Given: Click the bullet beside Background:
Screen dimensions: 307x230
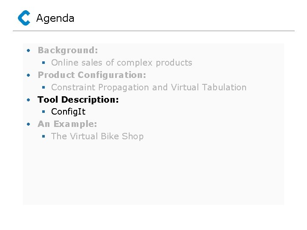Looking at the screenshot, I should [x=29, y=50].
